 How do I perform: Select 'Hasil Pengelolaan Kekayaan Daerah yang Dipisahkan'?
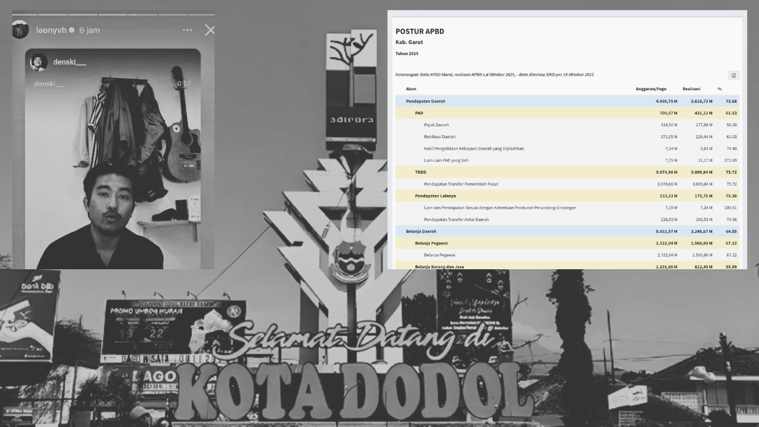[474, 149]
